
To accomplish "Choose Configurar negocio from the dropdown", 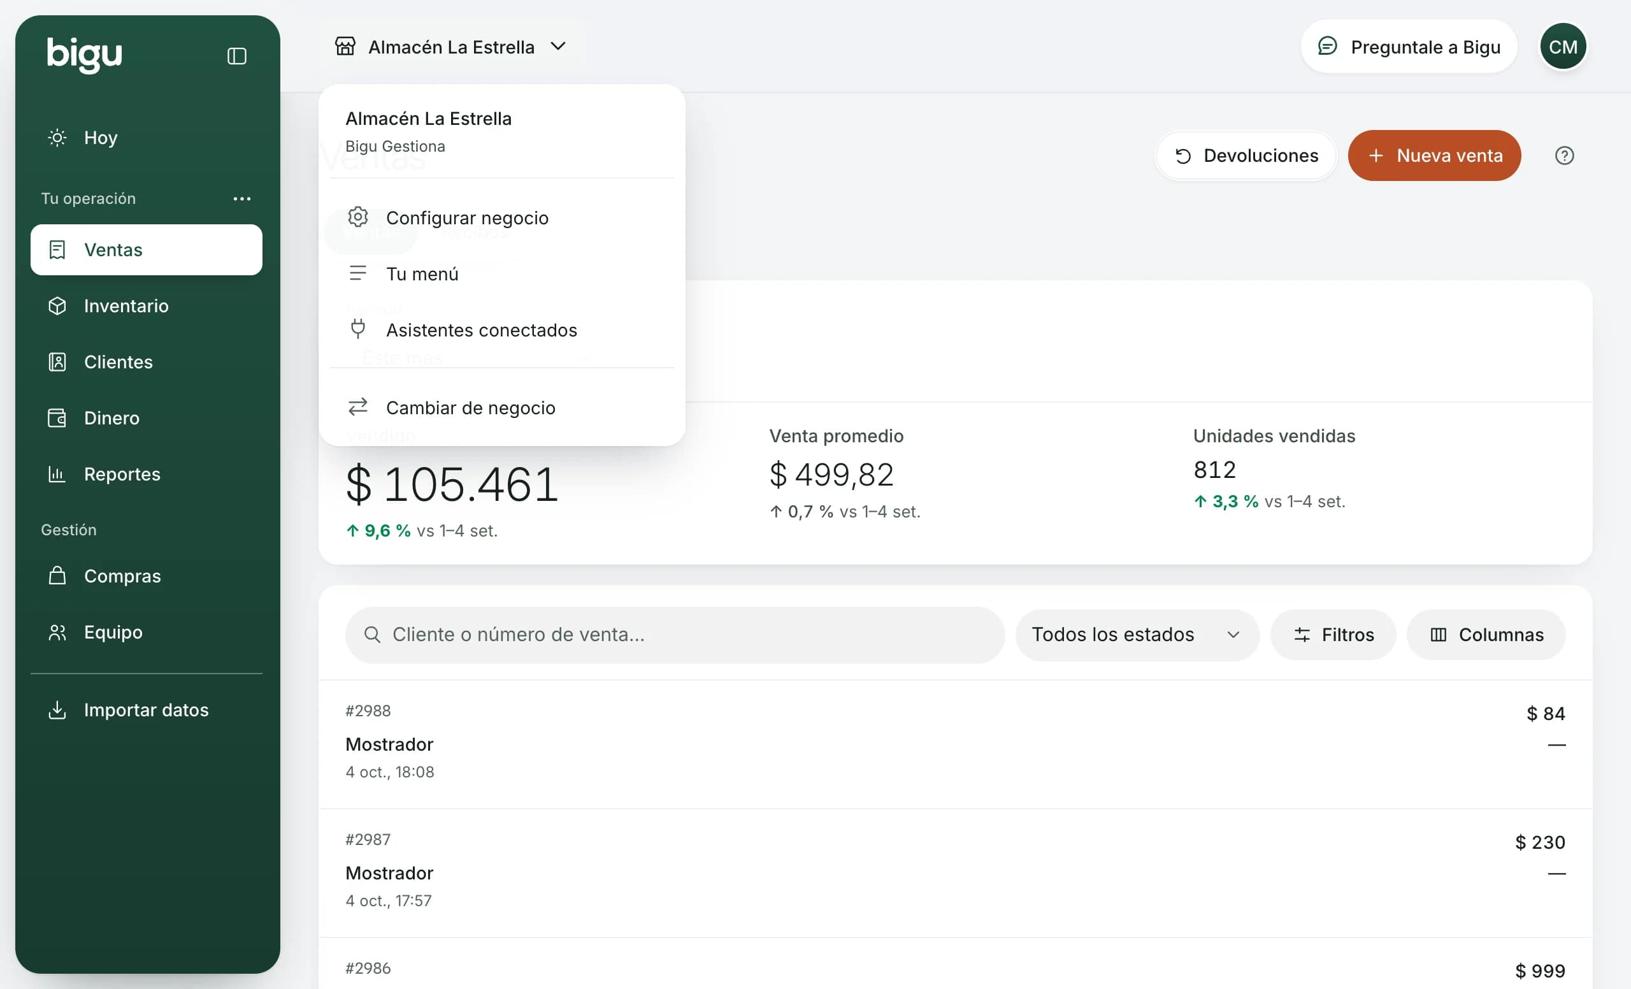I will [502, 218].
